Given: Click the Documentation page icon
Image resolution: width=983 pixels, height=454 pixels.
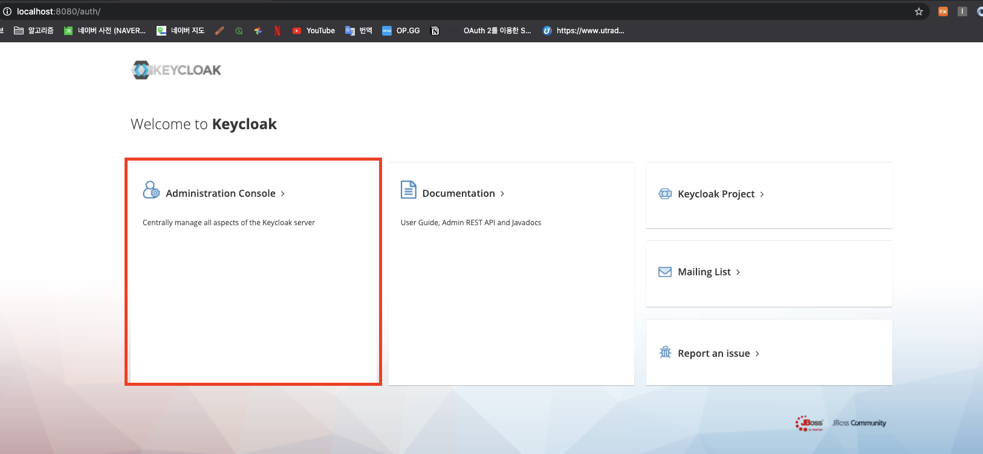Looking at the screenshot, I should (x=409, y=190).
